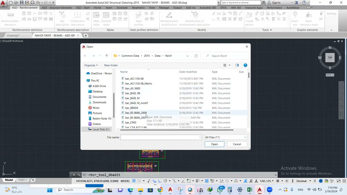Click the Search Reinf search box
The width and height of the screenshot is (347, 195).
(226, 56)
